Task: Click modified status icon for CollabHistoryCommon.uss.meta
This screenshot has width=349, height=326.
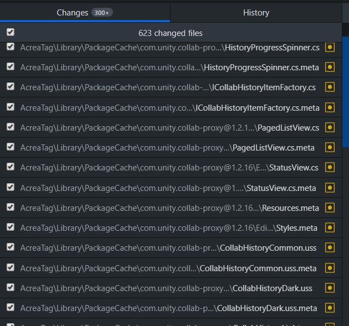Action: [x=330, y=268]
